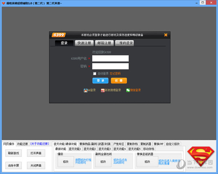Screen dimensions: 218x174
Task: Click the WeChat login icon
Action: 128,90
